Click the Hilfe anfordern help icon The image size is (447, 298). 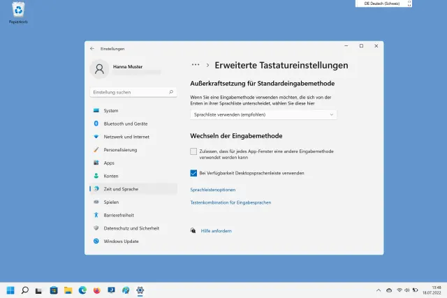(193, 230)
